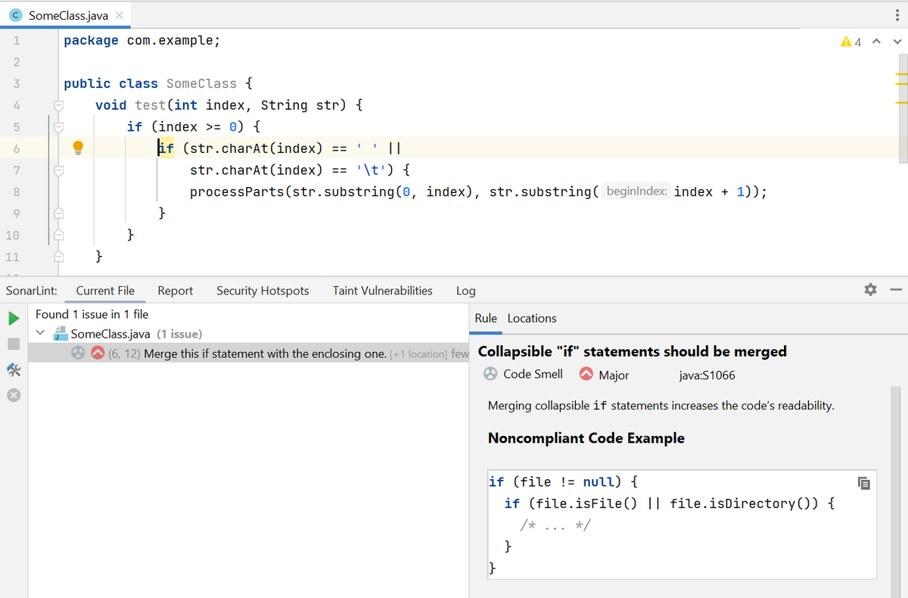
Task: Click the yellow warning count indicator
Action: tap(851, 42)
